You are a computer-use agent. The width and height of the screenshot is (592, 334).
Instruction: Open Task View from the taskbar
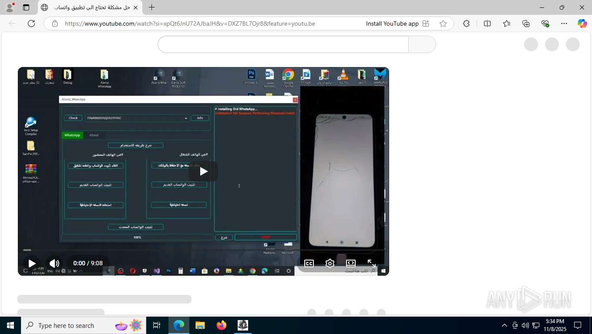pyautogui.click(x=157, y=325)
